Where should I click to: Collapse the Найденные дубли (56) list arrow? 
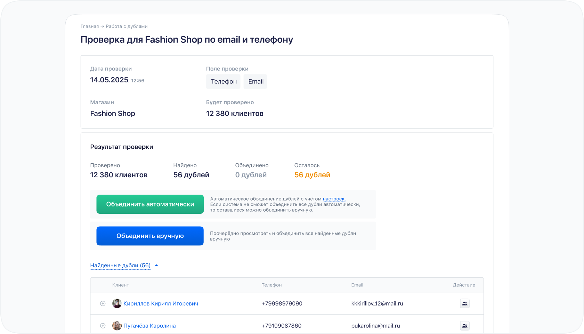tap(156, 266)
